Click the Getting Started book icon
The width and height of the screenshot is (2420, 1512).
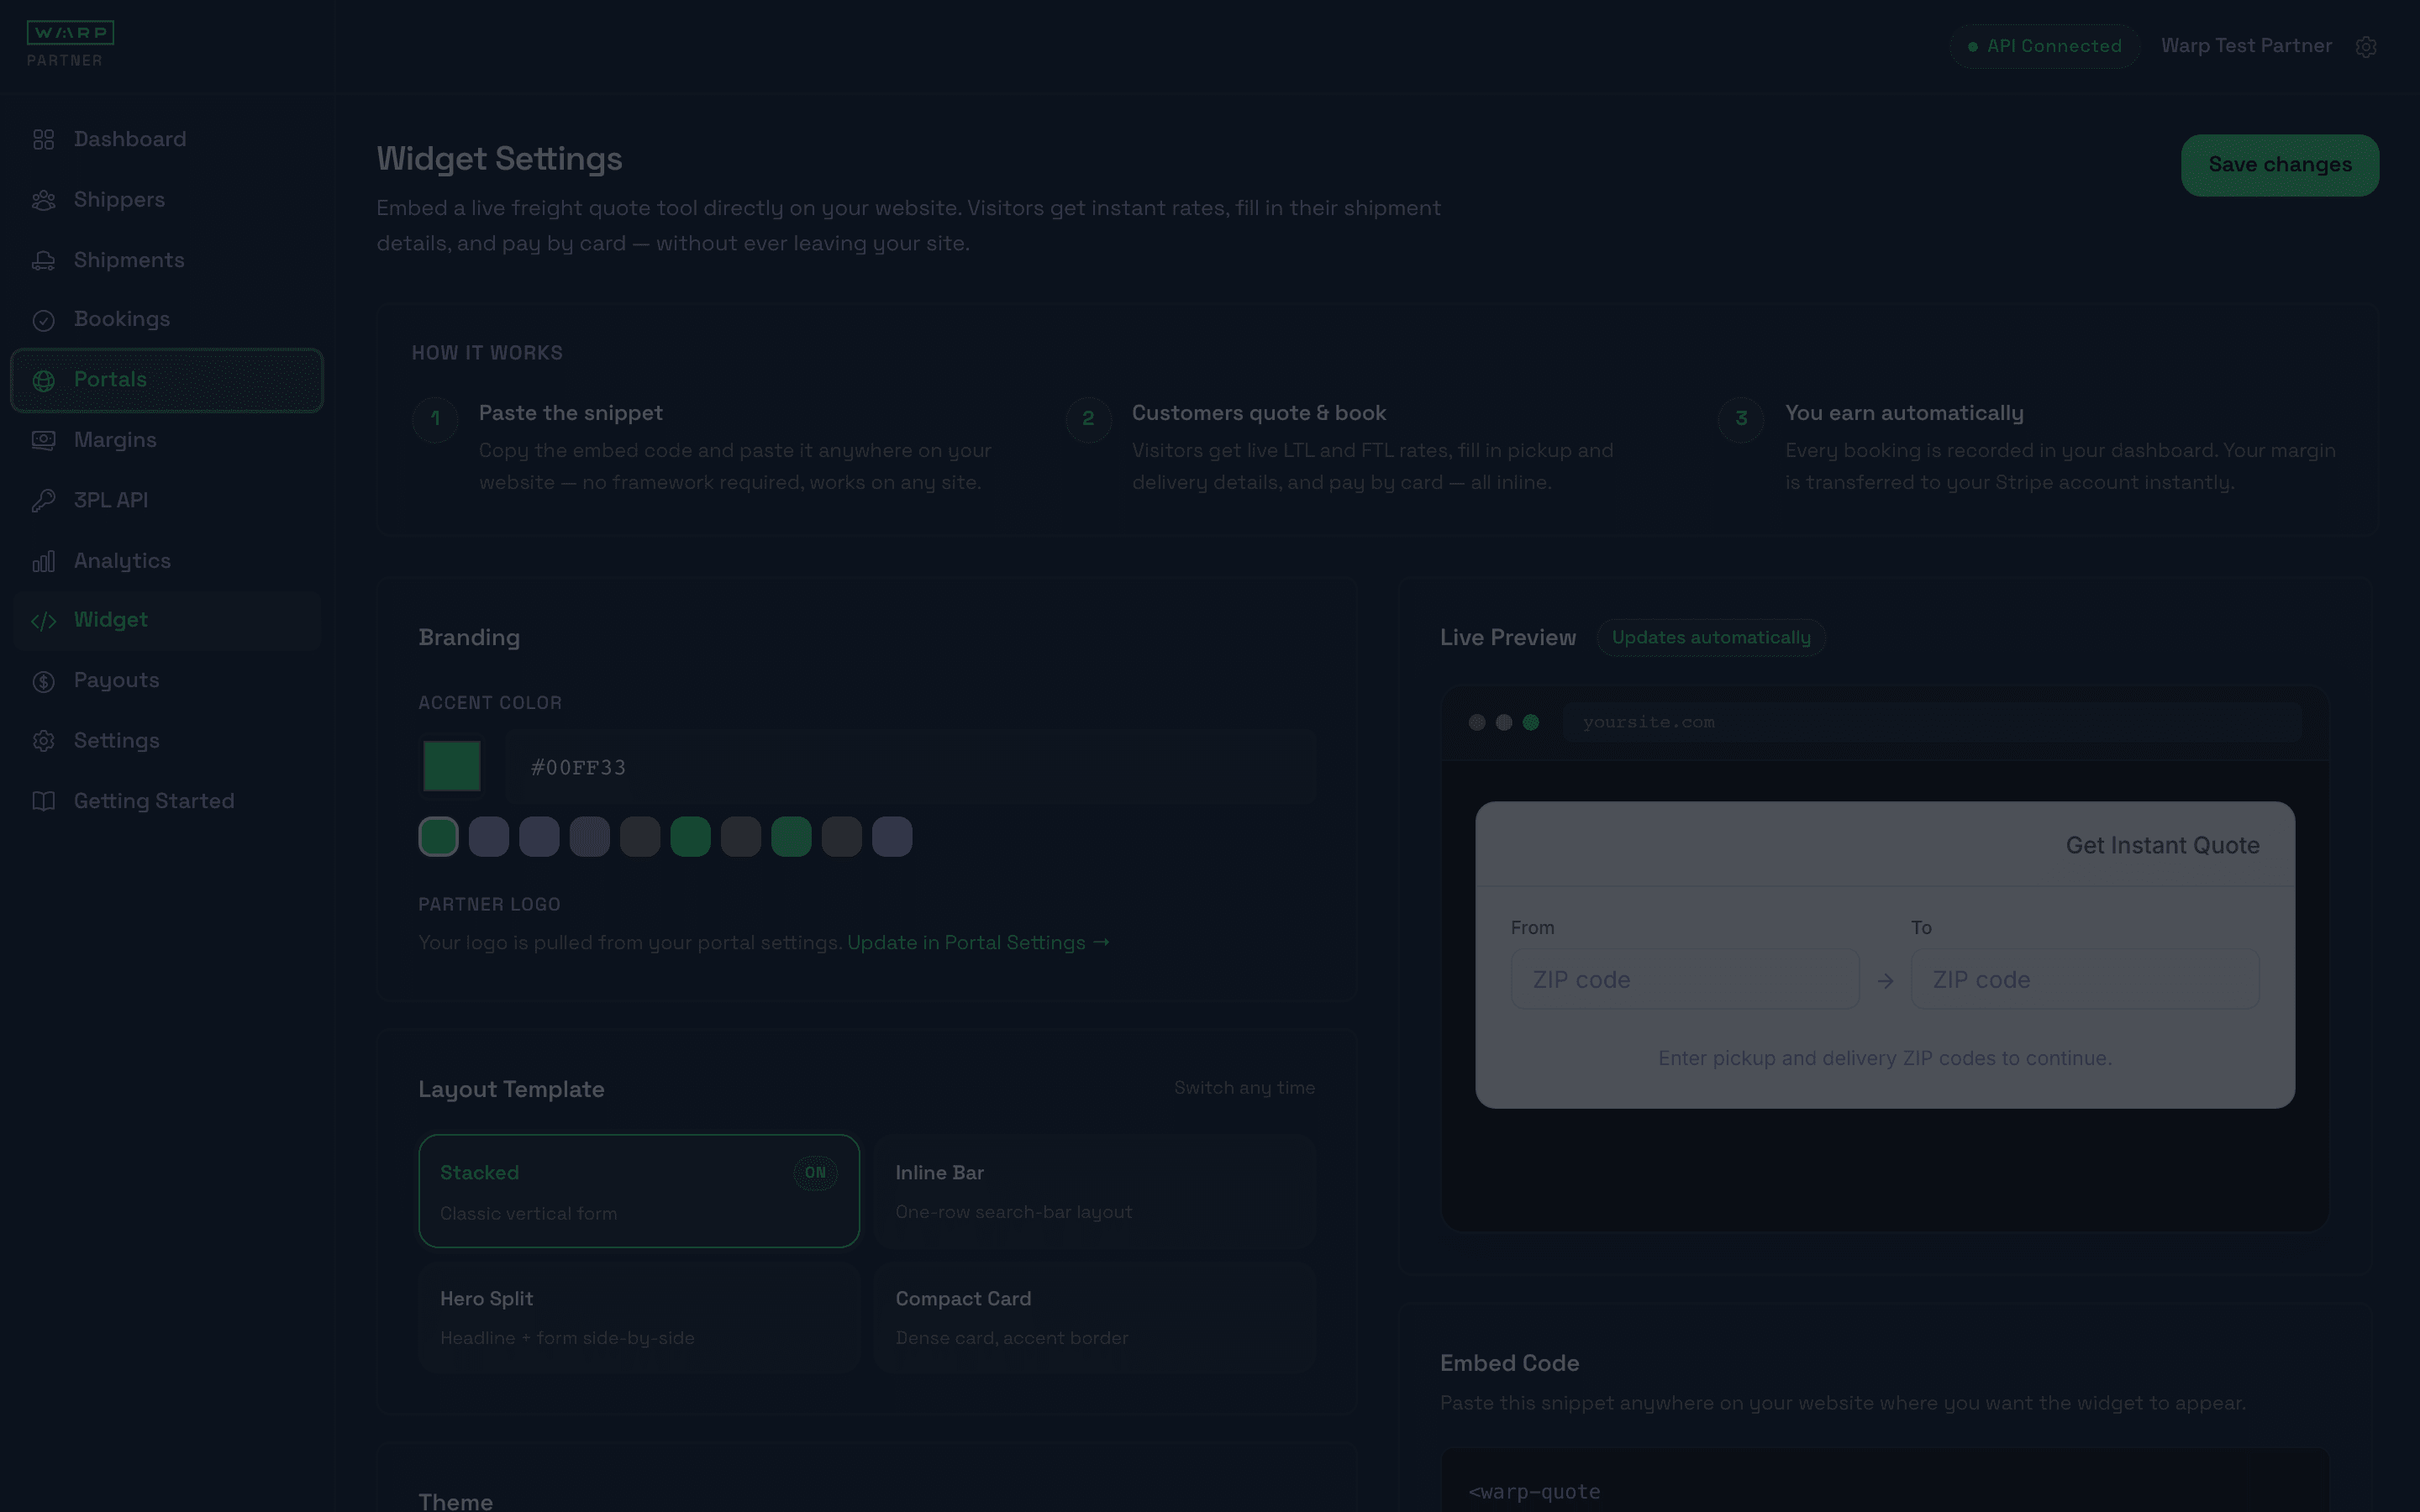tap(43, 801)
